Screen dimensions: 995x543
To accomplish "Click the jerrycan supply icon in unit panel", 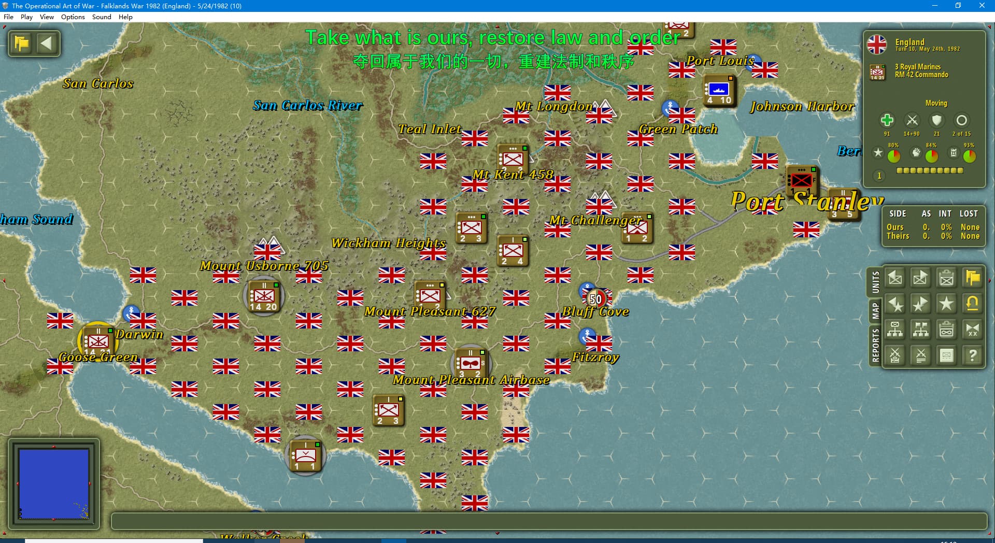I will (954, 152).
